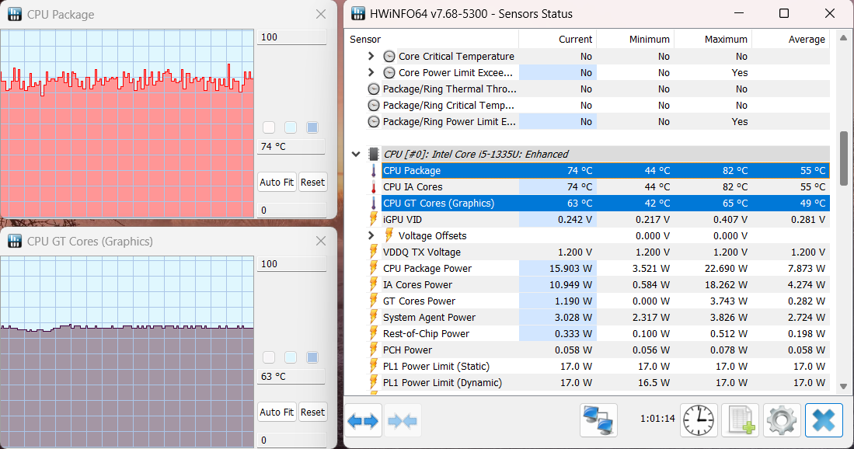This screenshot has height=449, width=854.
Task: Click the sensors list vertical scrollbar thumb
Action: tap(844, 158)
